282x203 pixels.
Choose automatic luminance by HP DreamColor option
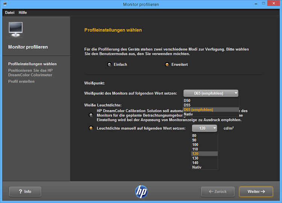tap(91, 115)
